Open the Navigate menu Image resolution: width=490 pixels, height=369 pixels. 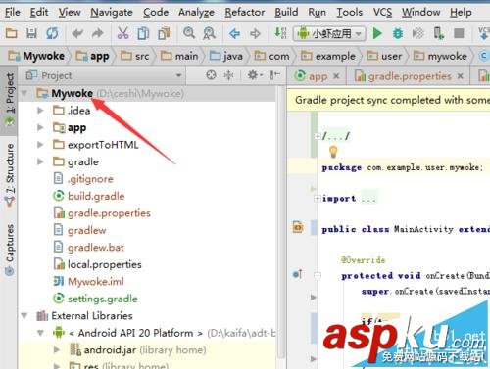click(112, 12)
